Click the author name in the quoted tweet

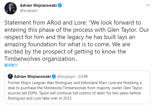tap(32, 77)
